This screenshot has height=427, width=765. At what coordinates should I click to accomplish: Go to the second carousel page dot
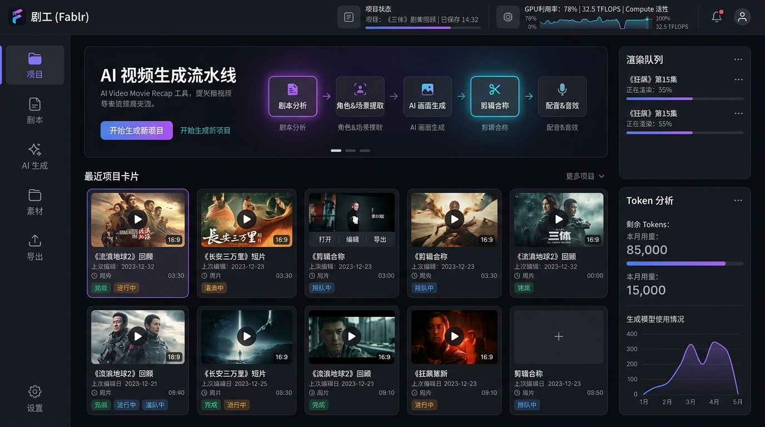click(350, 151)
